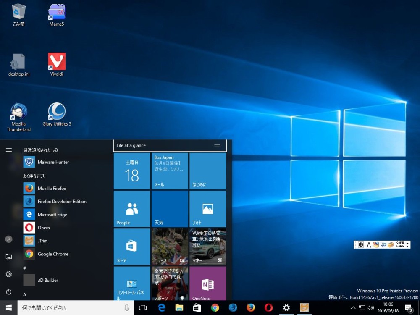The image size is (420, 315).
Task: Expand the Start menu hamburger navigation
Action: 8,150
